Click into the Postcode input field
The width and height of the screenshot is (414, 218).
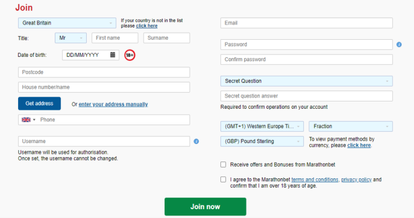(104, 72)
